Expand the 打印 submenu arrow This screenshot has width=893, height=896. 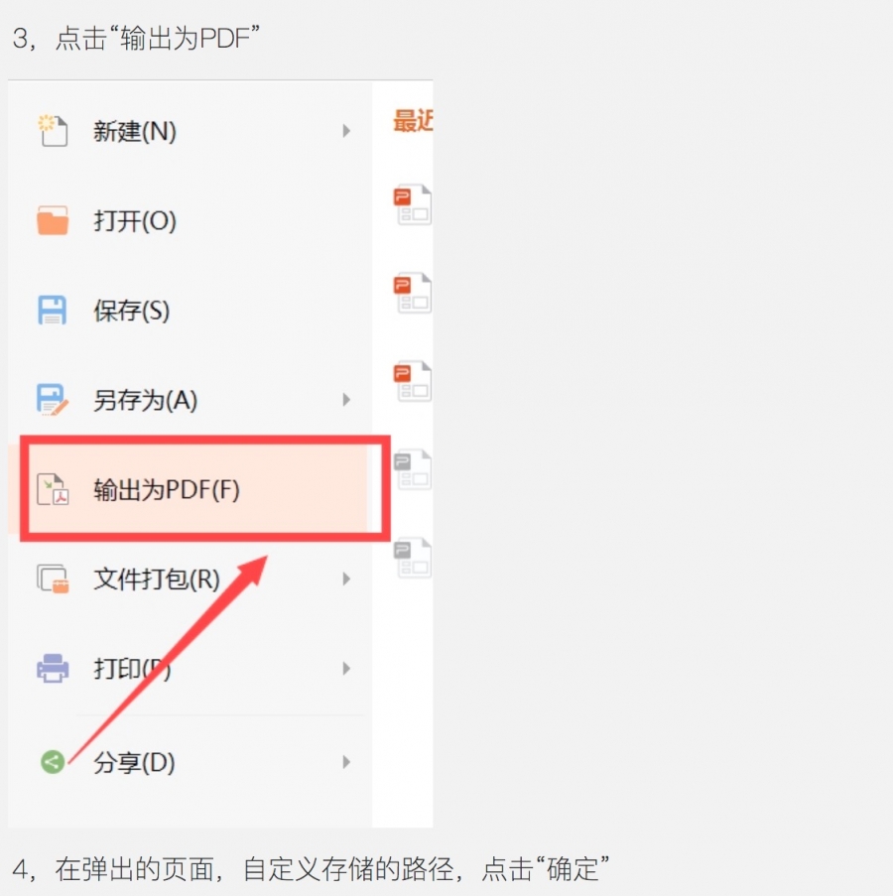pyautogui.click(x=346, y=669)
